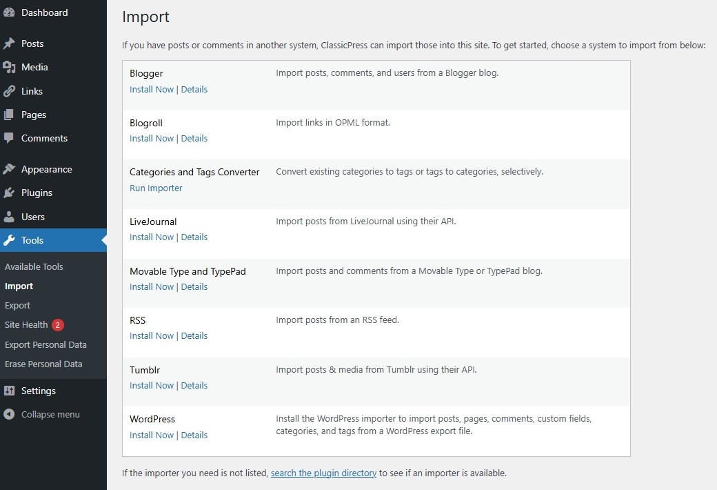
Task: Open the Appearance menu label
Action: (47, 170)
